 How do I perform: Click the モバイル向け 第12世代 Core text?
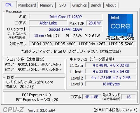click(29, 82)
